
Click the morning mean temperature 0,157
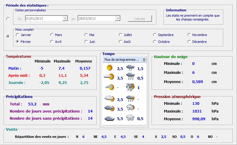(85, 68)
